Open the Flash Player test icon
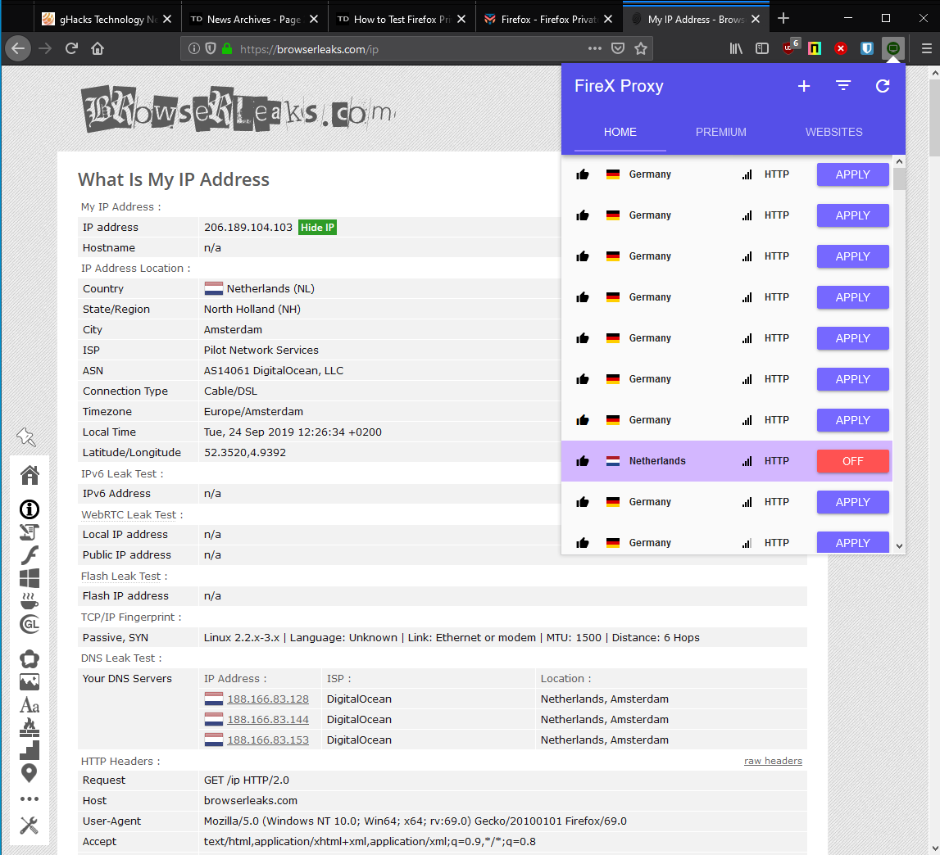The image size is (940, 855). pyautogui.click(x=30, y=554)
